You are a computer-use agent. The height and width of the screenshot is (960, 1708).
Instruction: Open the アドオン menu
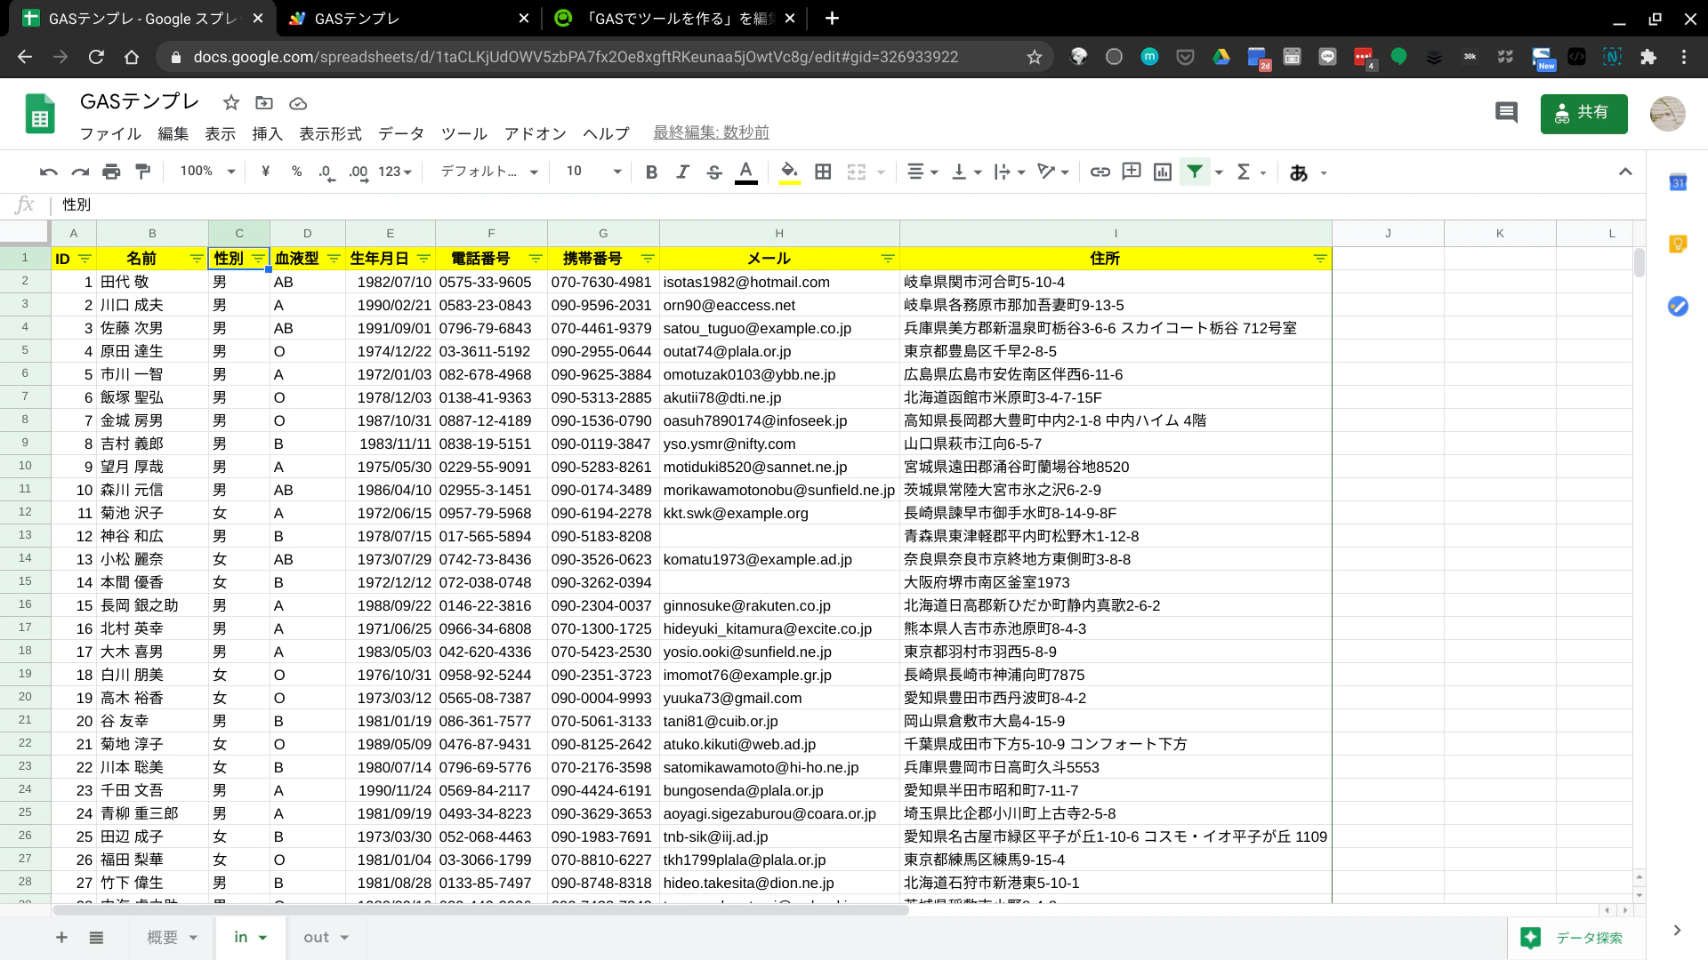pyautogui.click(x=535, y=133)
